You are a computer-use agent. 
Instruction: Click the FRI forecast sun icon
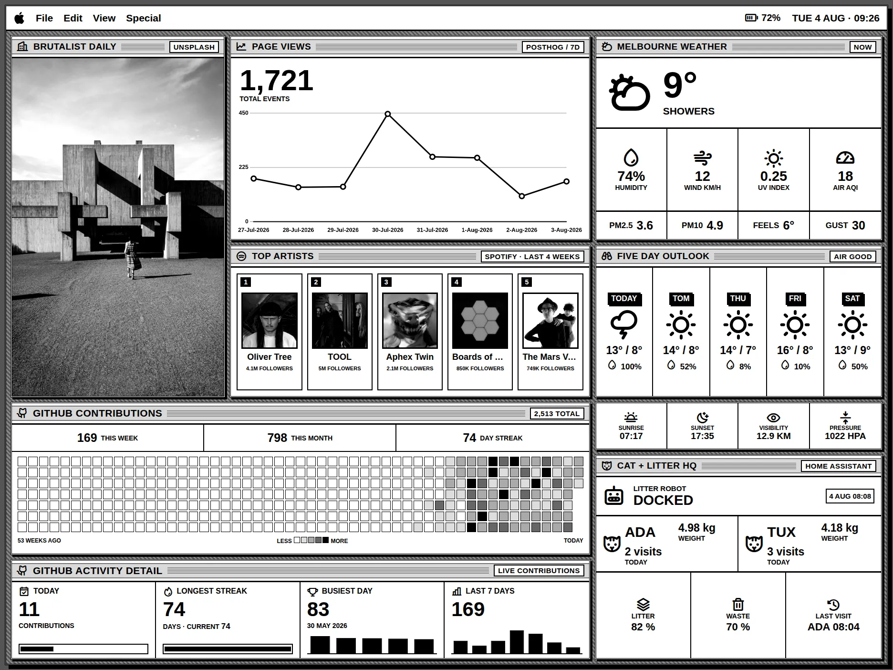(795, 325)
